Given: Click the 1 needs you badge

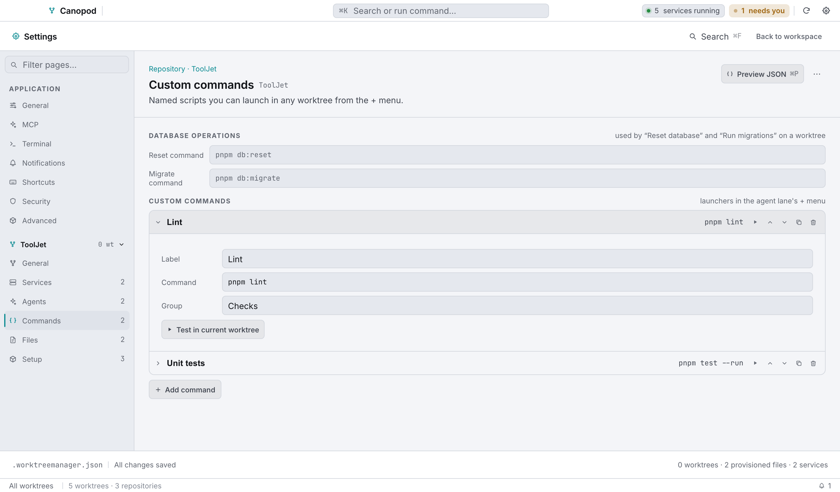Looking at the screenshot, I should [x=759, y=11].
